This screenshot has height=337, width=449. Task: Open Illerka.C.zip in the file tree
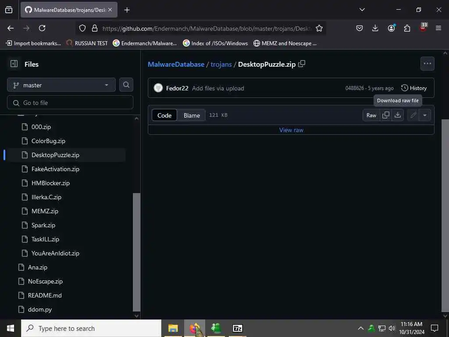(46, 197)
